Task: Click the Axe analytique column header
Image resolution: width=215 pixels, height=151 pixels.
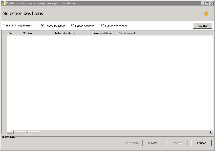Action: 103,33
